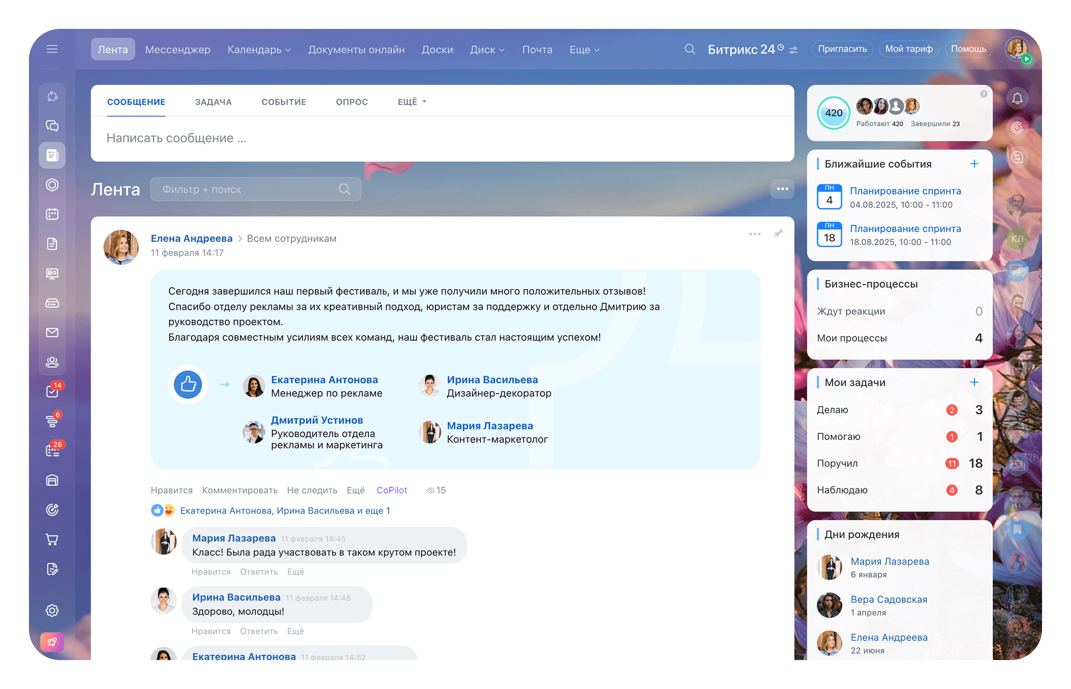Click the search magnifier in header
The height and width of the screenshot is (689, 1071).
[690, 49]
